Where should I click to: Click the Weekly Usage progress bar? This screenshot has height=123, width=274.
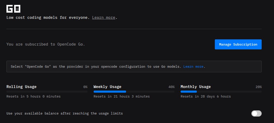pyautogui.click(x=134, y=92)
